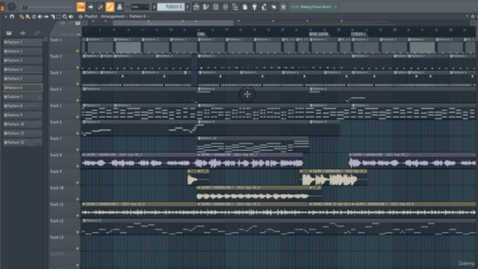Click the orange link-knob toolbar icon
The height and width of the screenshot is (269, 478).
pos(110,7)
